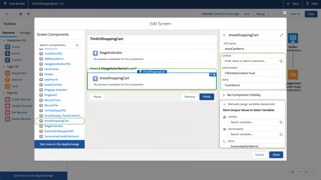
Task: Select Progress Indicator component
Action: pos(56,90)
